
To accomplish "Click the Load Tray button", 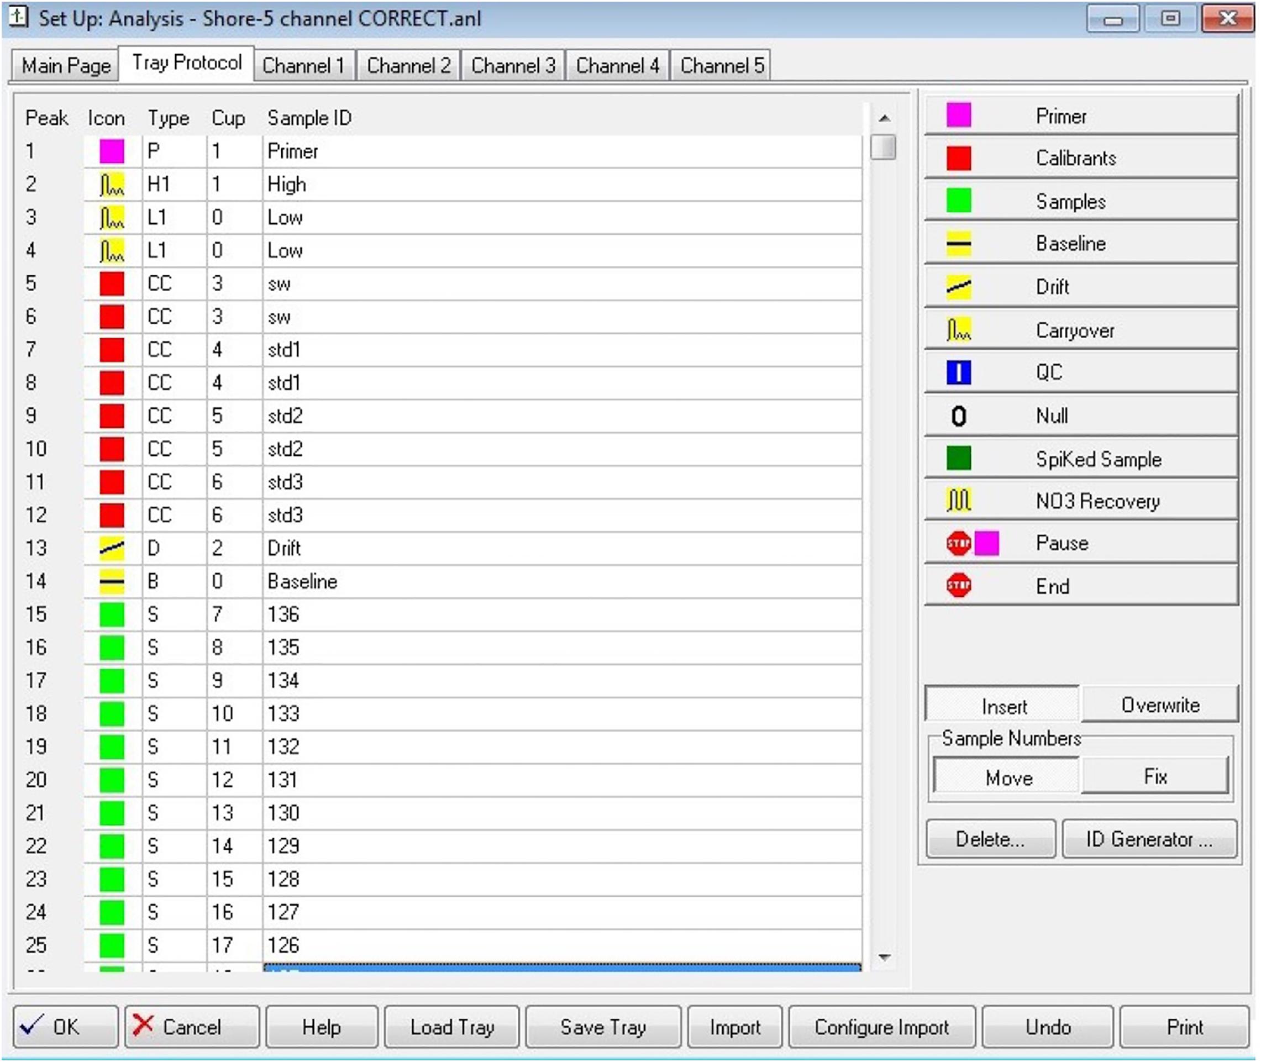I will pos(451,1027).
